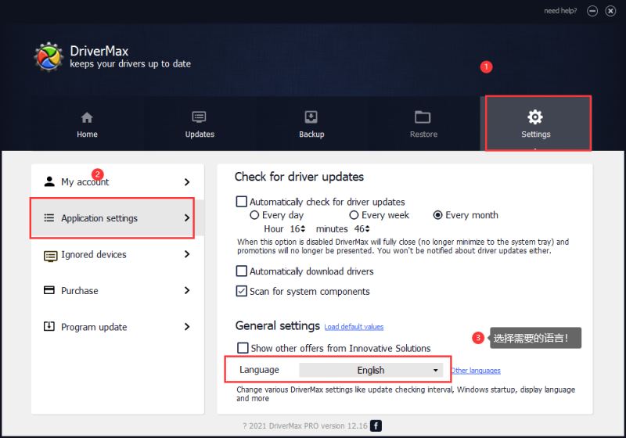
Task: Click the Ignored devices icon
Action: 50,256
